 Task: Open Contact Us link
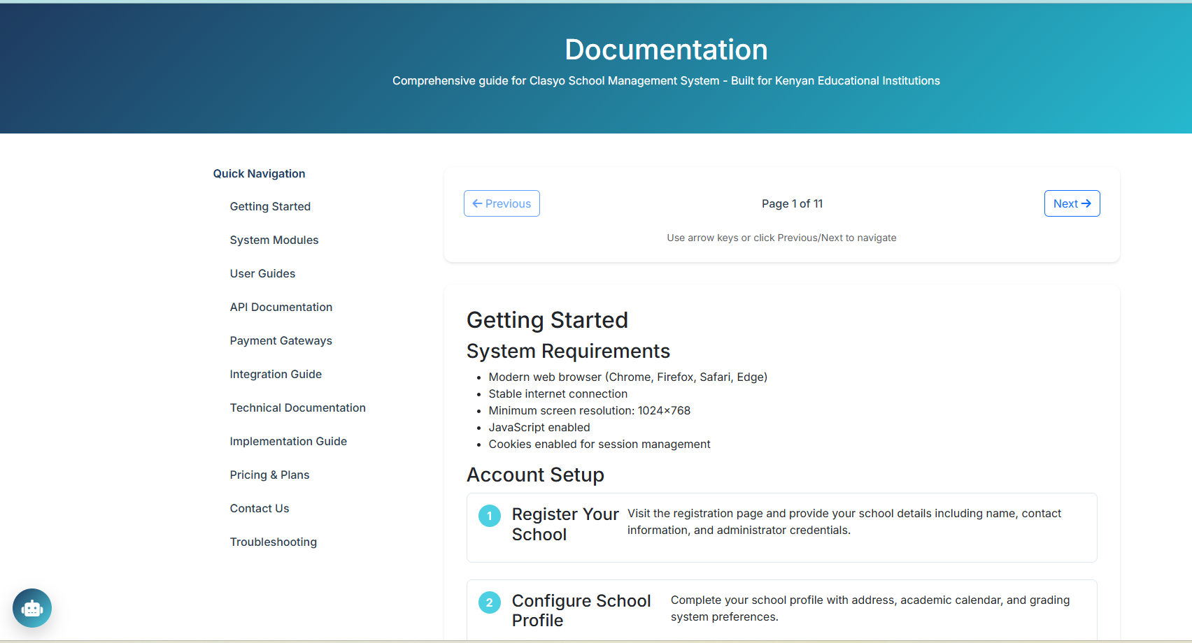click(x=260, y=508)
